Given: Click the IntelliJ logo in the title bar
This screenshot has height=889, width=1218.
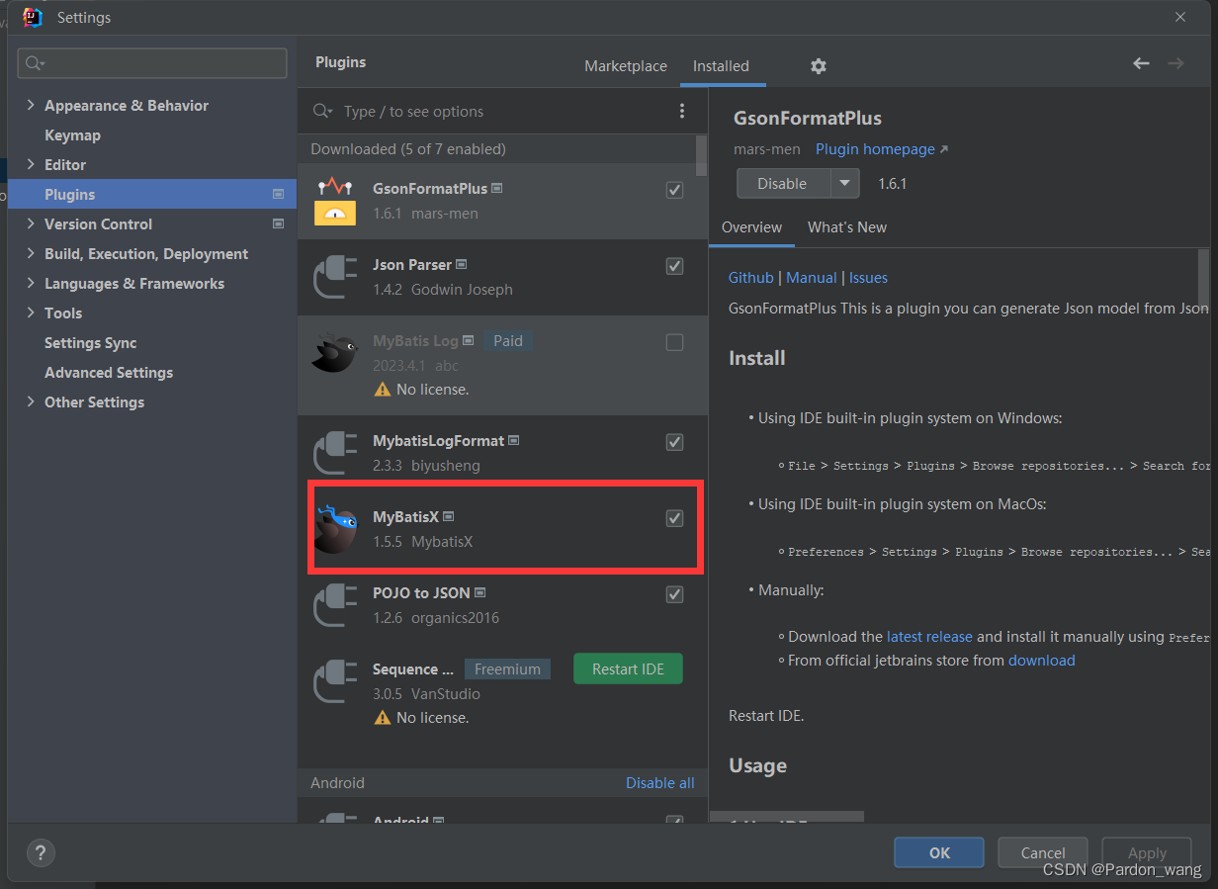Looking at the screenshot, I should pyautogui.click(x=33, y=17).
